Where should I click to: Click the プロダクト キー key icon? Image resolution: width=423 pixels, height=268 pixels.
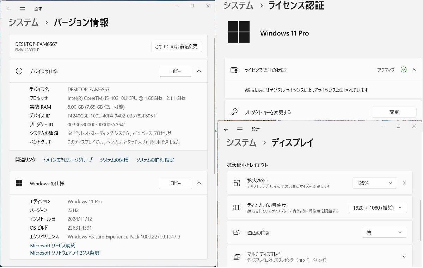pyautogui.click(x=234, y=112)
